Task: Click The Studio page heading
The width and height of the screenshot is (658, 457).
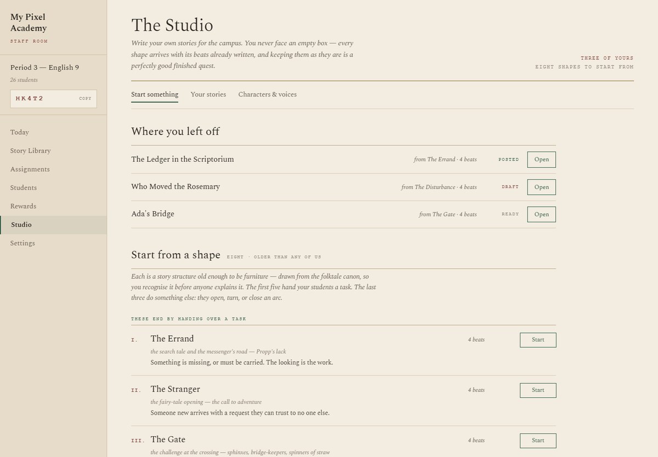Action: point(172,25)
